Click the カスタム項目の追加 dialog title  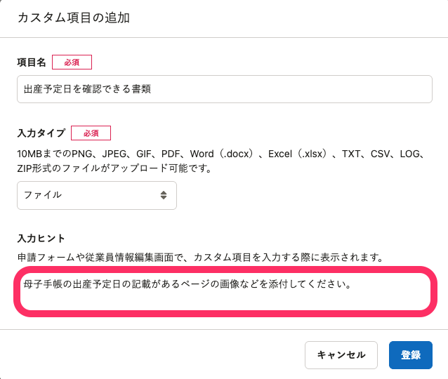(74, 18)
